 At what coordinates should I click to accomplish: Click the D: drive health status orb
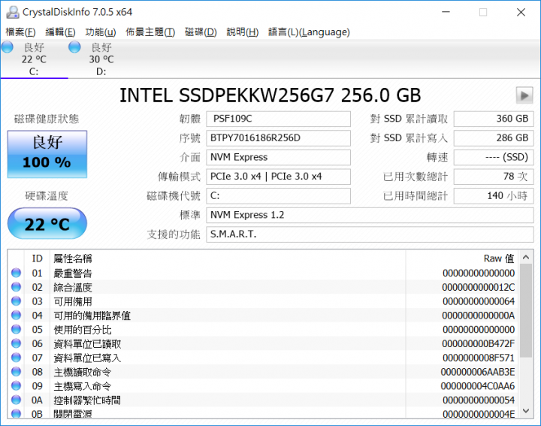[74, 47]
